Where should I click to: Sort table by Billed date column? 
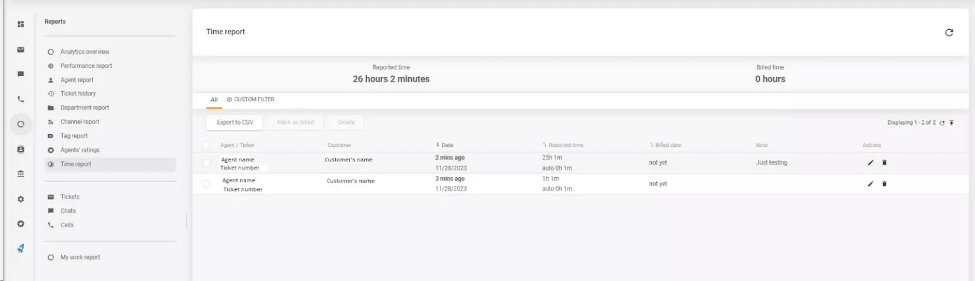(667, 145)
